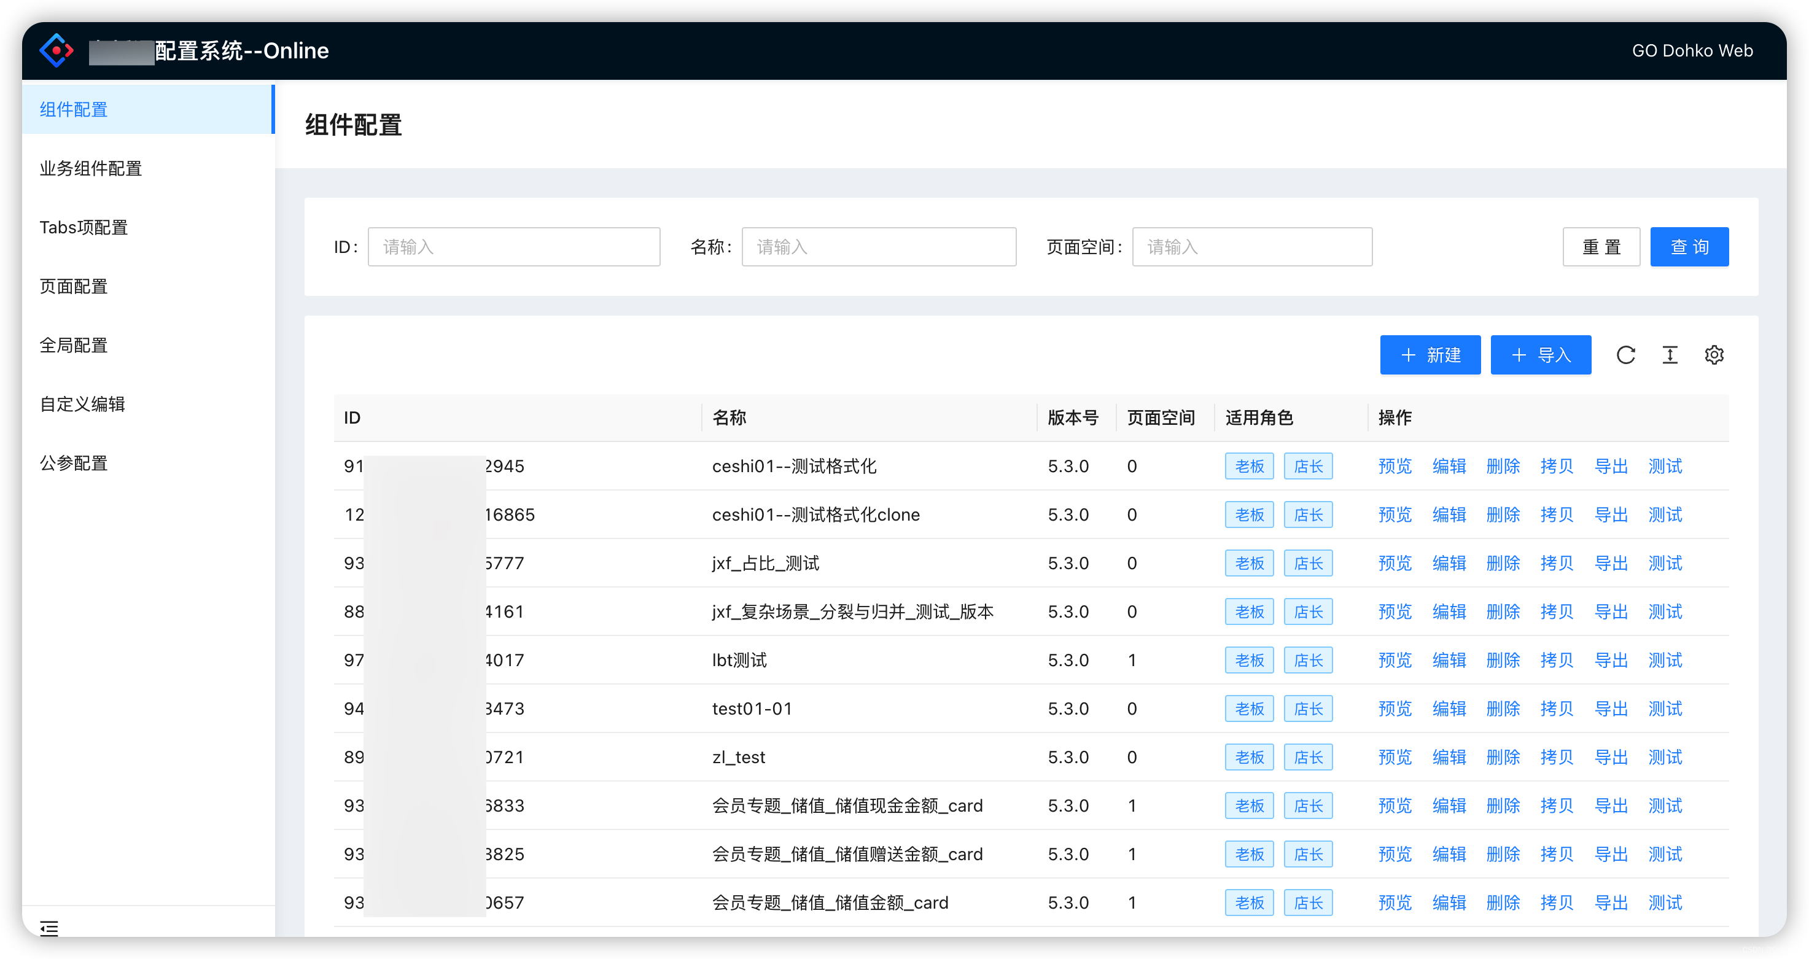This screenshot has width=1809, height=959.
Task: Edit 储值现金金额_card row via 编辑
Action: (1449, 806)
